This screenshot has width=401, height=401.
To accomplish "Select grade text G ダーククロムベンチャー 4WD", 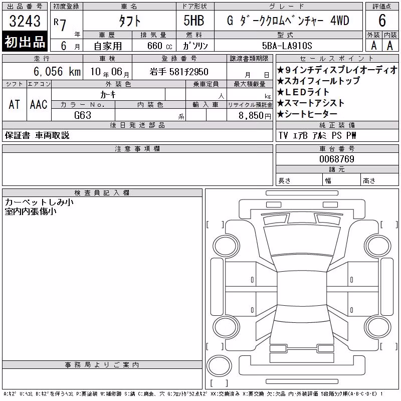I will tap(288, 21).
